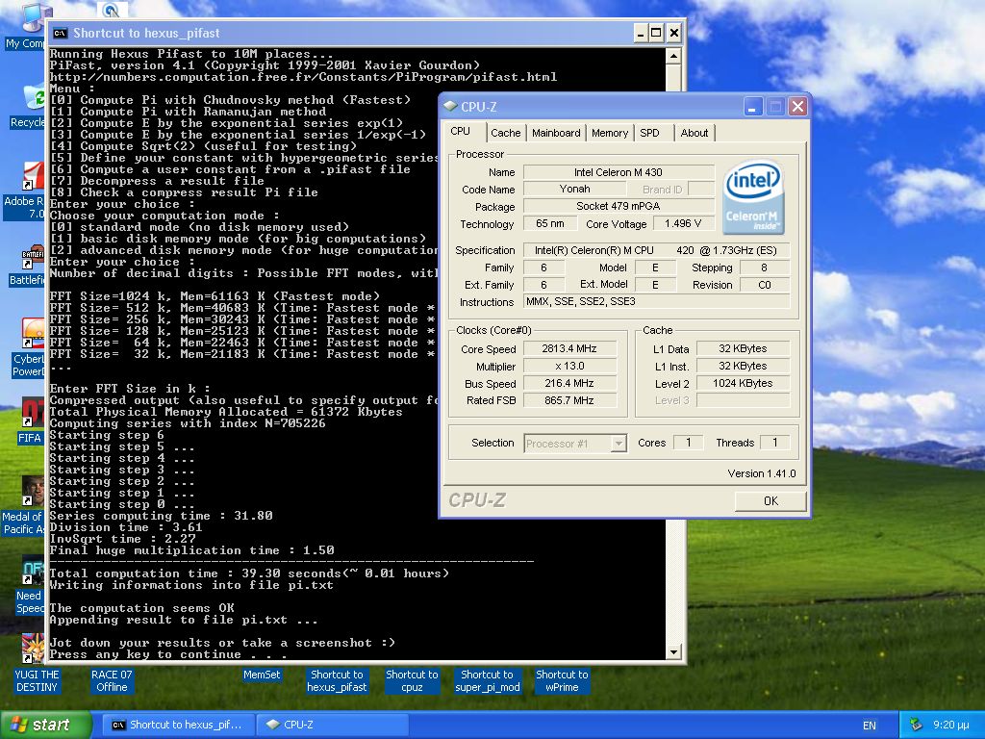Activate the hexus_pifast taskbar button
Screen dimensions: 985x739
pyautogui.click(x=178, y=725)
